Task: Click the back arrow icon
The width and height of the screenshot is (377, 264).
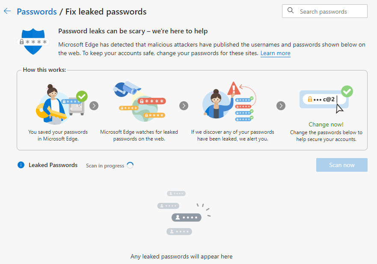Action: click(x=7, y=12)
